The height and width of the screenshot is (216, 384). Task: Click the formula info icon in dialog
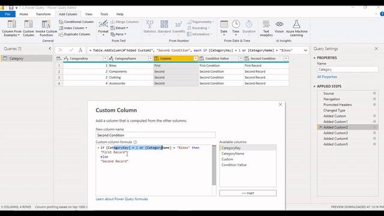click(x=135, y=142)
